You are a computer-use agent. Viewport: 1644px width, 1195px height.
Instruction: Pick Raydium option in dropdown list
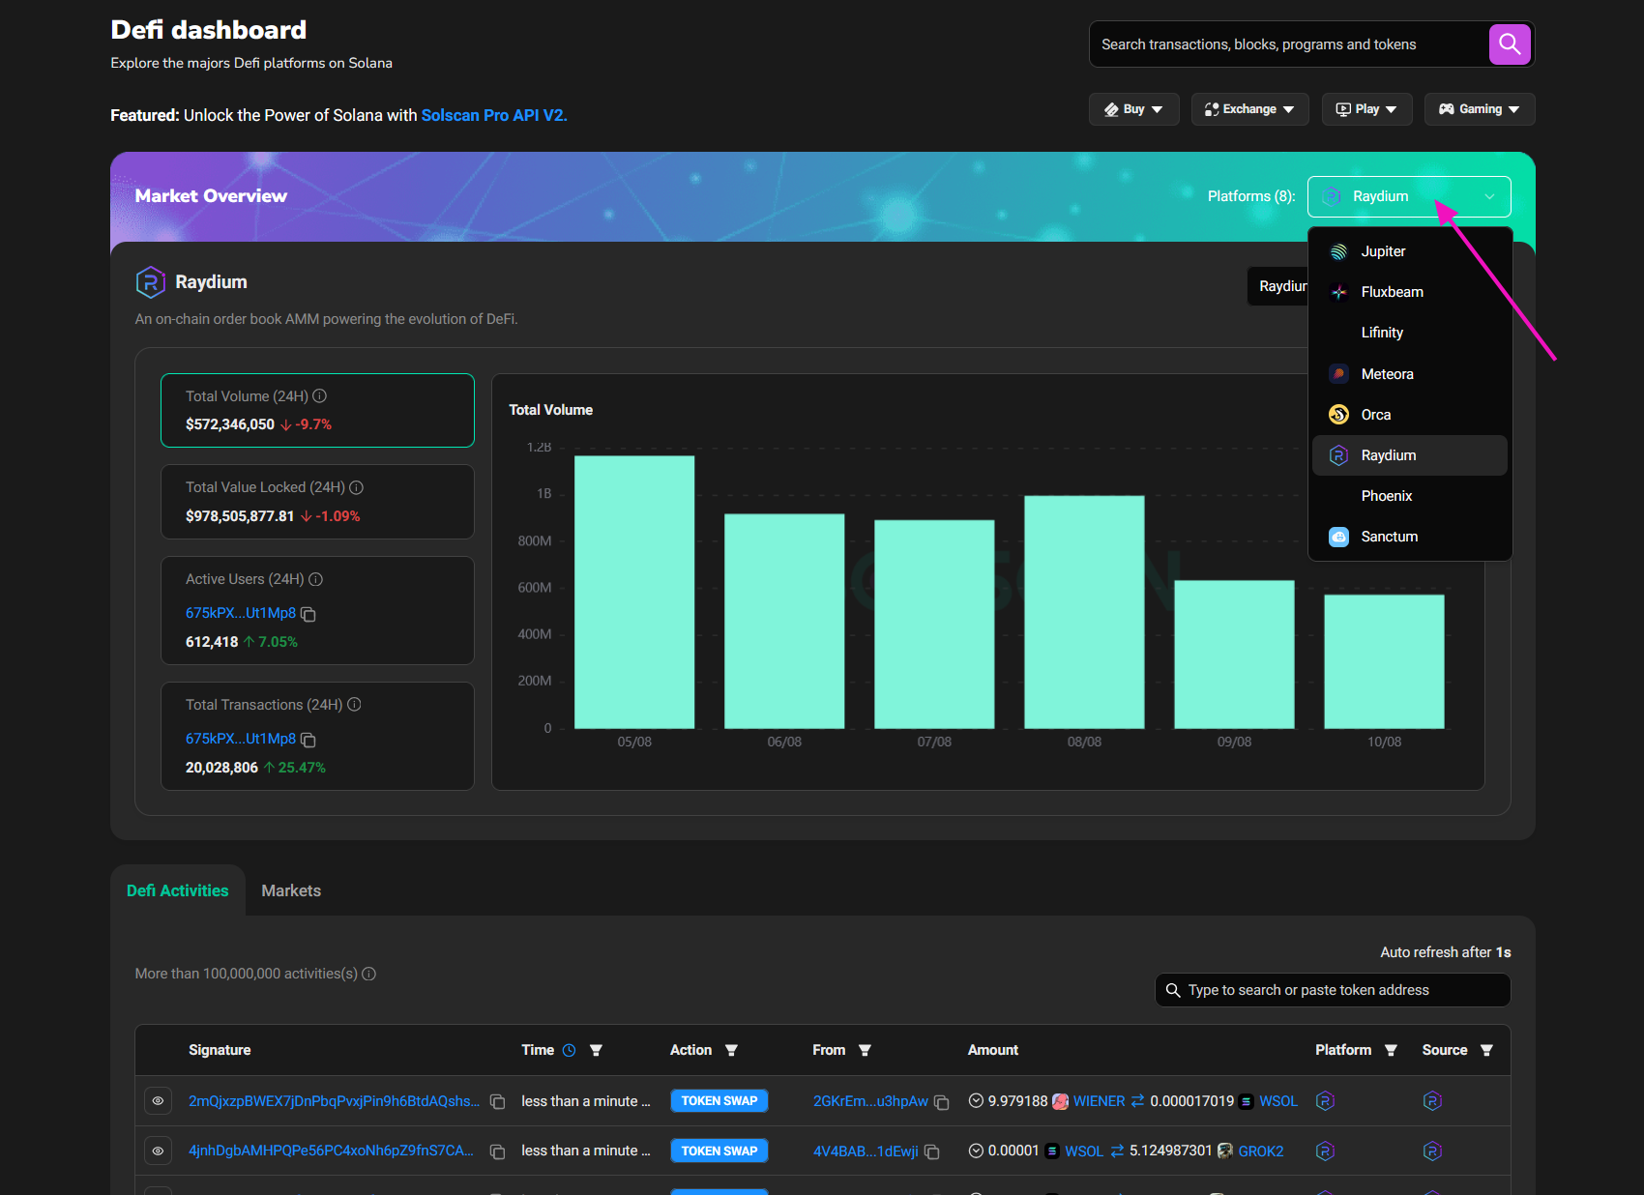tap(1410, 455)
